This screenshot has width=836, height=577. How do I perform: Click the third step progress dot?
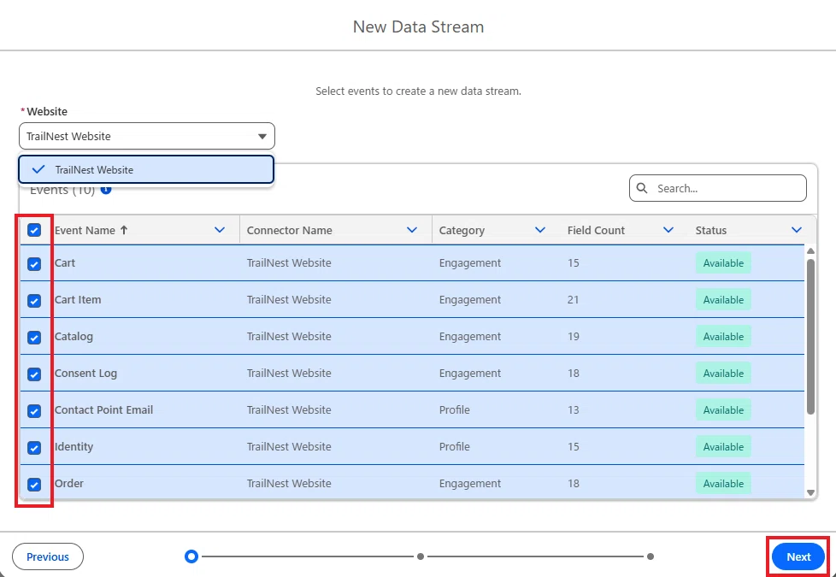(x=651, y=556)
